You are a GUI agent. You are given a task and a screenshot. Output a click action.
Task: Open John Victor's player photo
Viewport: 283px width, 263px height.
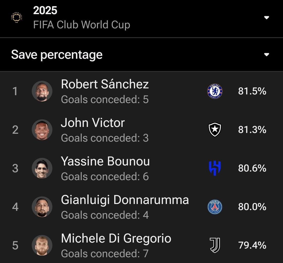tap(42, 130)
